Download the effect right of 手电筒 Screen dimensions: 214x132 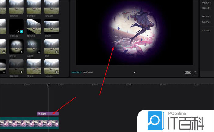pos(57,52)
